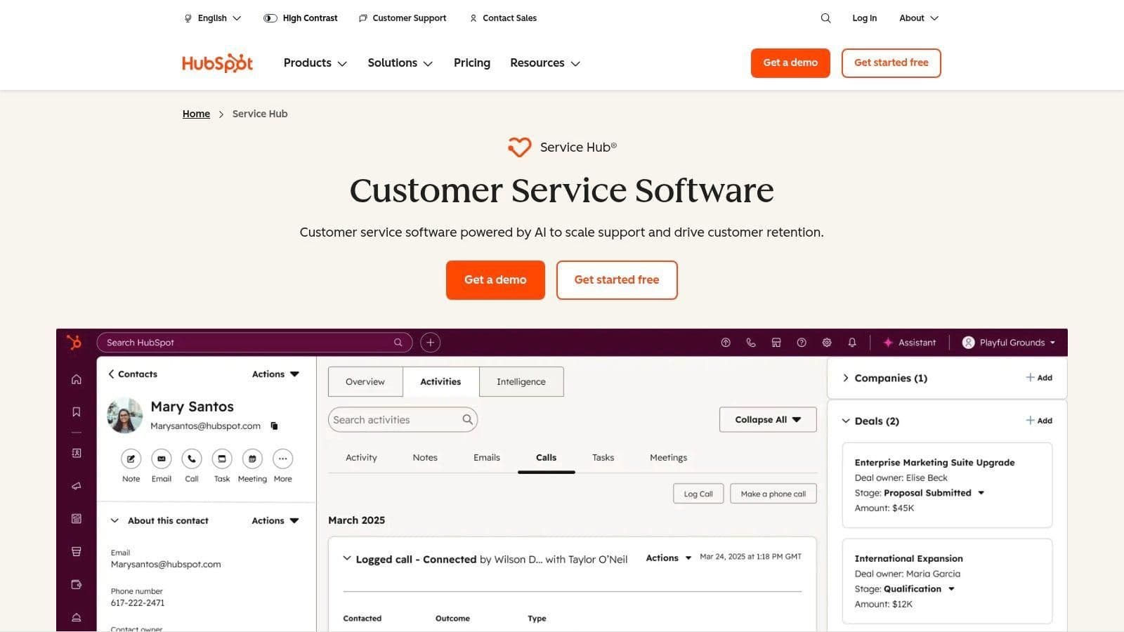Open the settings gear in the HubSpot navbar
The height and width of the screenshot is (632, 1124).
point(827,342)
